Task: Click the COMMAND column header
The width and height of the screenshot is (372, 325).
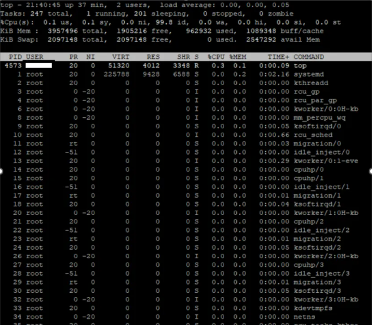Action: [309, 57]
